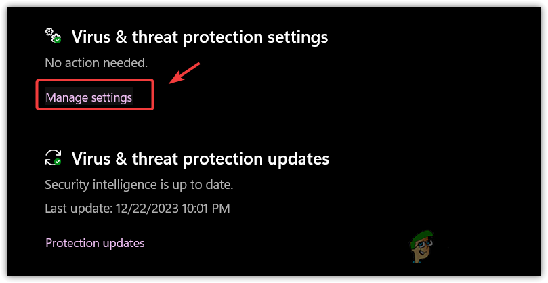
Task: Click the word "updates" in second heading
Action: [295, 158]
